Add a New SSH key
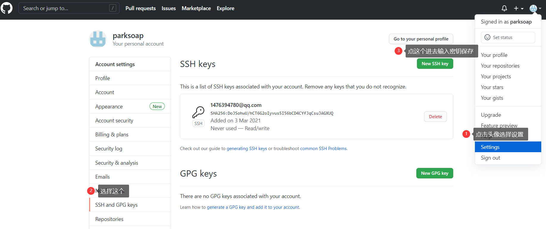 pyautogui.click(x=435, y=64)
